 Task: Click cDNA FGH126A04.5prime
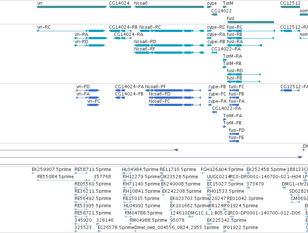(x=202, y=173)
